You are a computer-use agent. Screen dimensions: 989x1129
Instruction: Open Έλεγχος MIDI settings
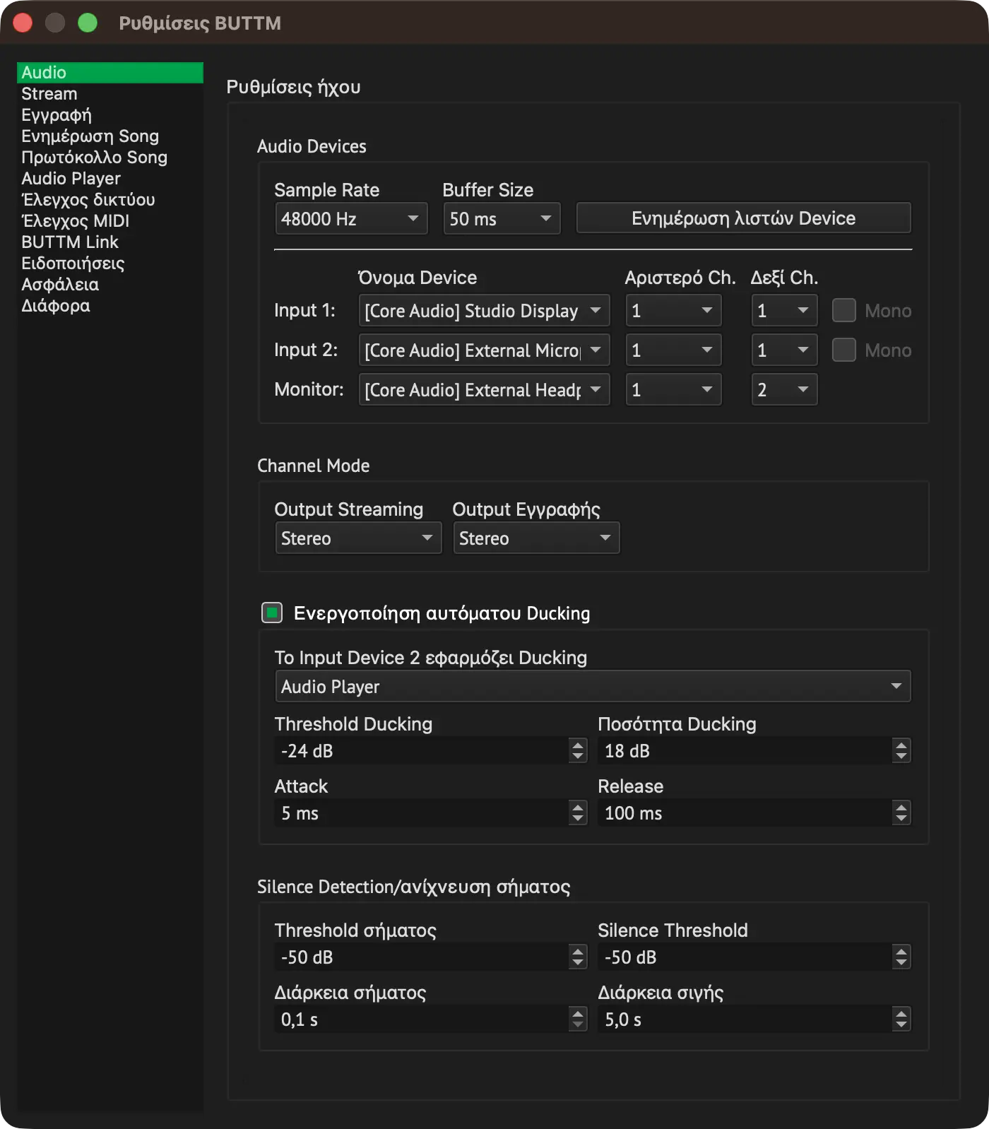pos(110,221)
